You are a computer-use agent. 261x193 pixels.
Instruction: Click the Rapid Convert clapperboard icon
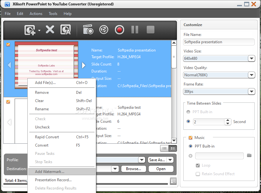coord(88,30)
